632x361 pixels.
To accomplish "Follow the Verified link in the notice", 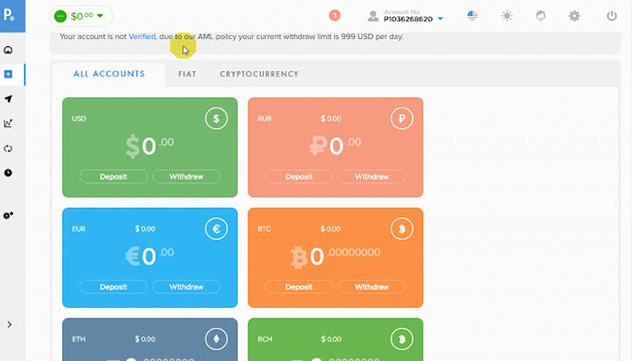I will 142,37.
